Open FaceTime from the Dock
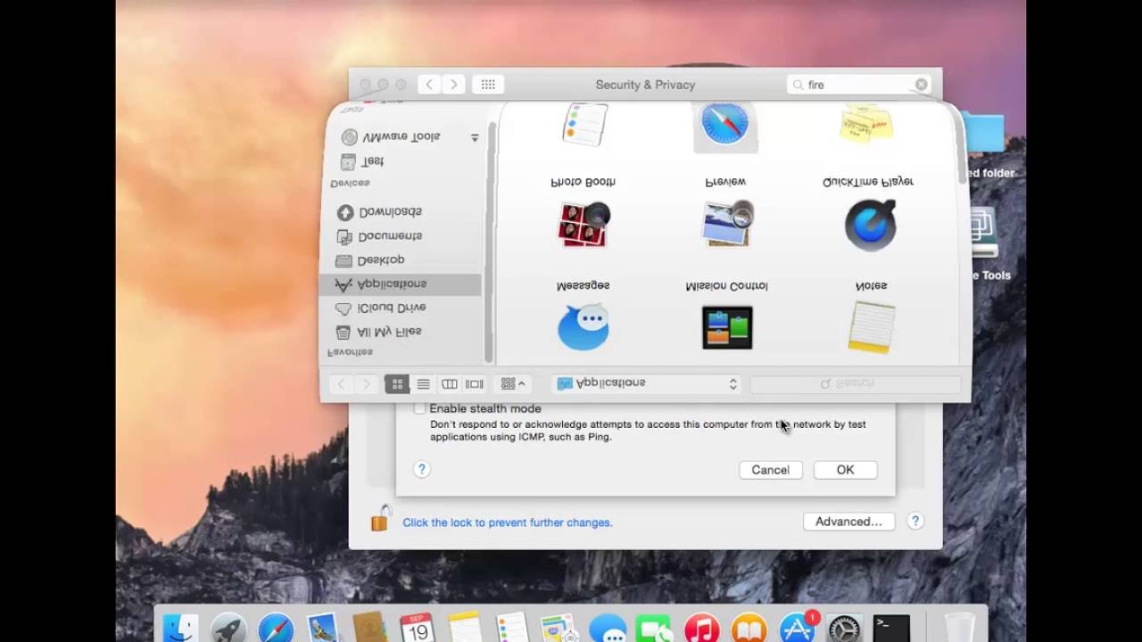The height and width of the screenshot is (642, 1142). 654,630
